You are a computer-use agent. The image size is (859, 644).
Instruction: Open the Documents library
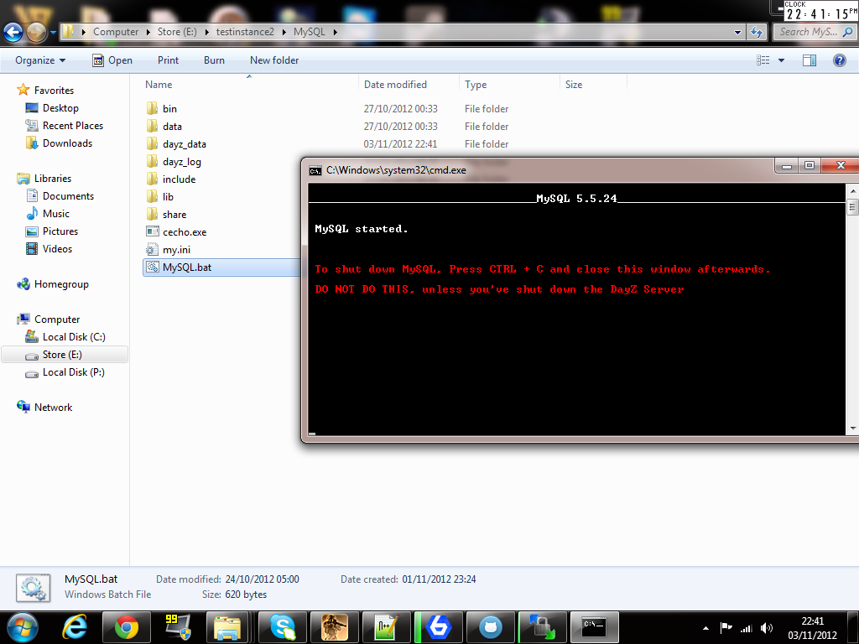click(x=68, y=196)
